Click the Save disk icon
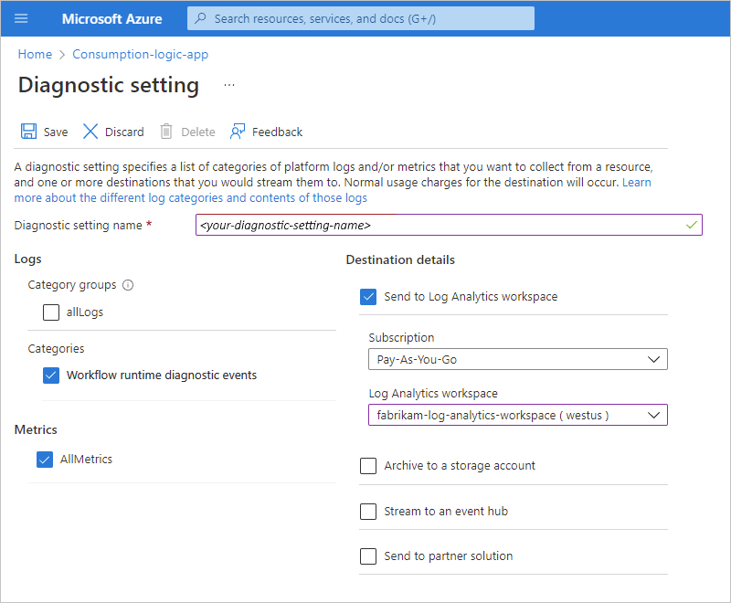731x603 pixels. (27, 131)
